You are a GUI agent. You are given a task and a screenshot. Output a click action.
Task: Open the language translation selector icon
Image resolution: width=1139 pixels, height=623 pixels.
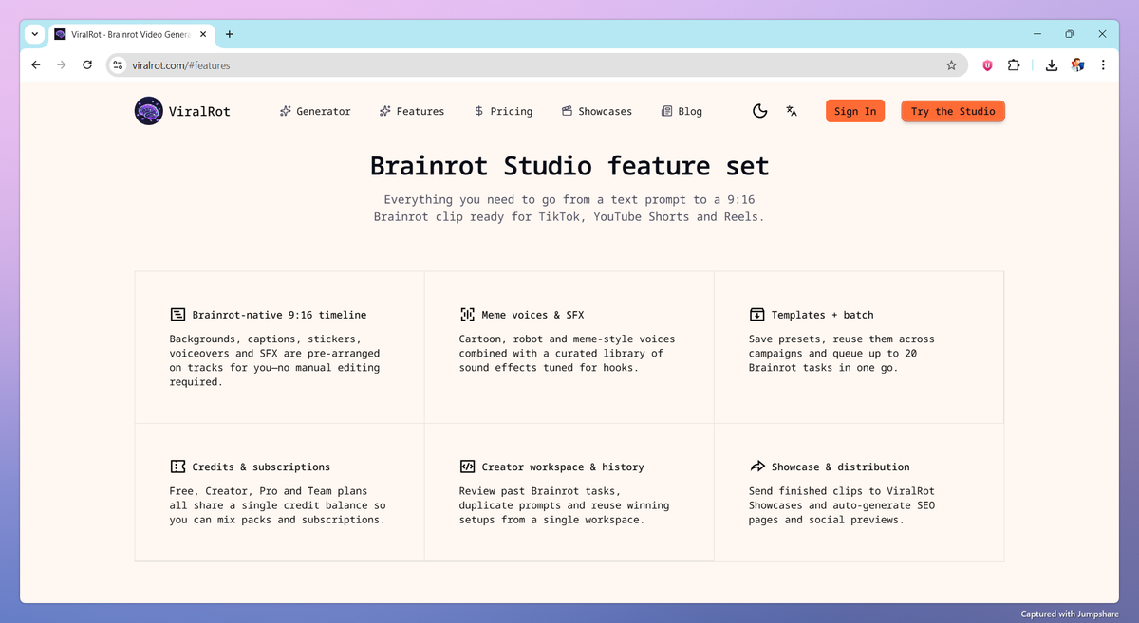[x=792, y=111]
